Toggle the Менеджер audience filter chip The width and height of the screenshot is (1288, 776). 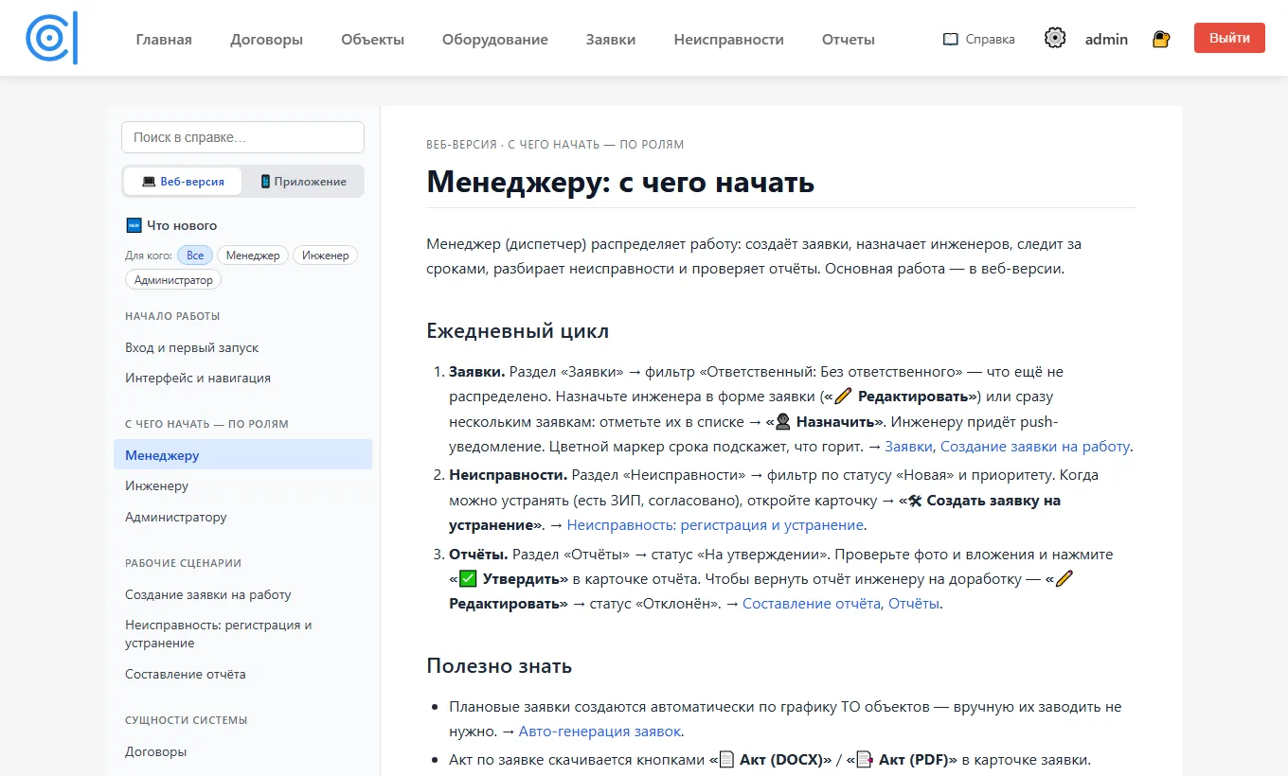point(253,256)
